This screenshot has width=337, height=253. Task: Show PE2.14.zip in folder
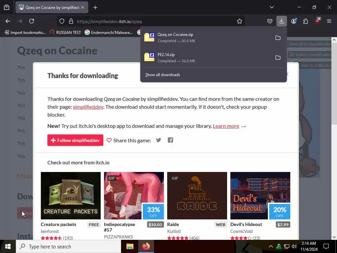tap(278, 57)
